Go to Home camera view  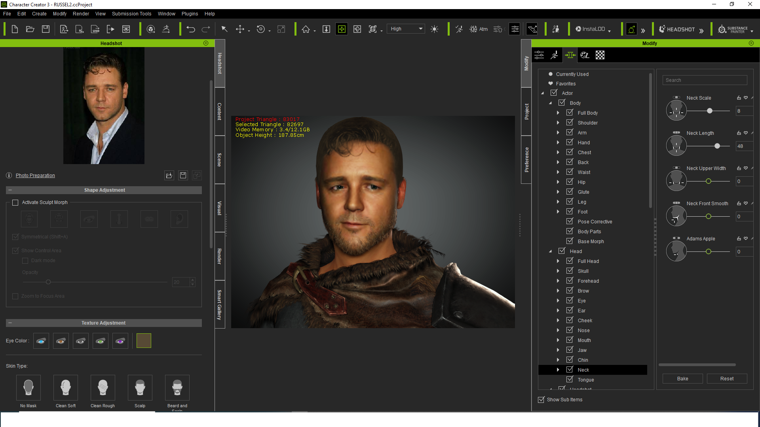tap(306, 29)
